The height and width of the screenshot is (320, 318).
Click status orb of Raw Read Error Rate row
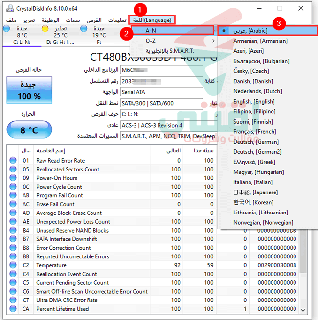click(13, 160)
